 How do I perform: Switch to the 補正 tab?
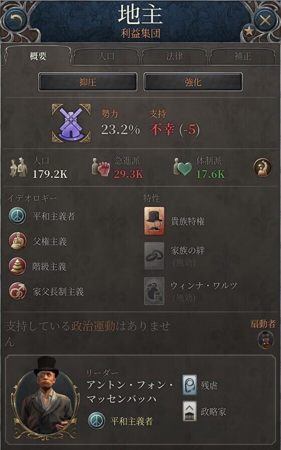pyautogui.click(x=242, y=56)
